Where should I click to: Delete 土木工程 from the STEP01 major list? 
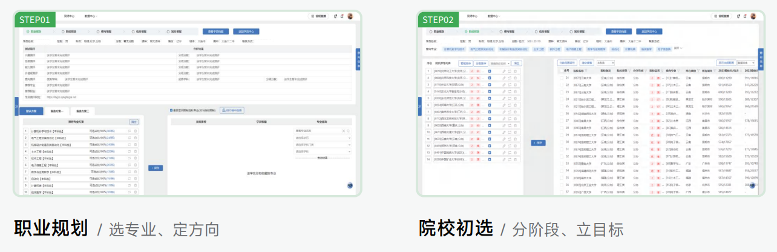[x=136, y=152]
